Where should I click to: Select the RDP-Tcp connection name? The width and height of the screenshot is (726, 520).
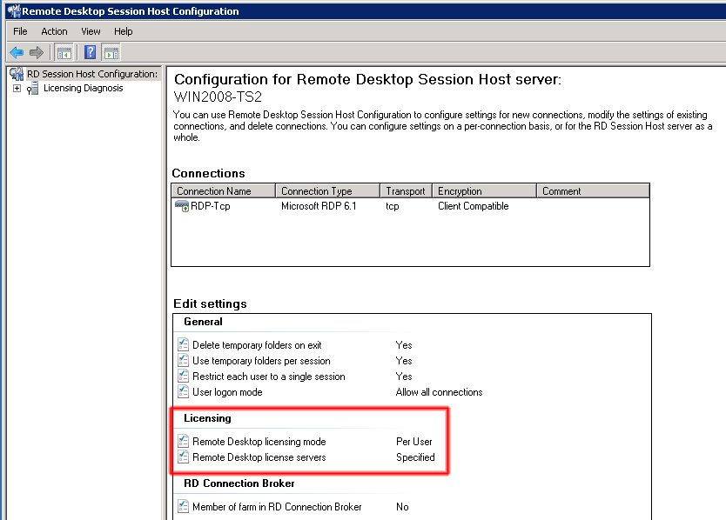pyautogui.click(x=210, y=206)
